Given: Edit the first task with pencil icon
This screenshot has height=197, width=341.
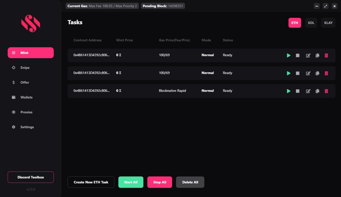Looking at the screenshot, I should pos(308,56).
